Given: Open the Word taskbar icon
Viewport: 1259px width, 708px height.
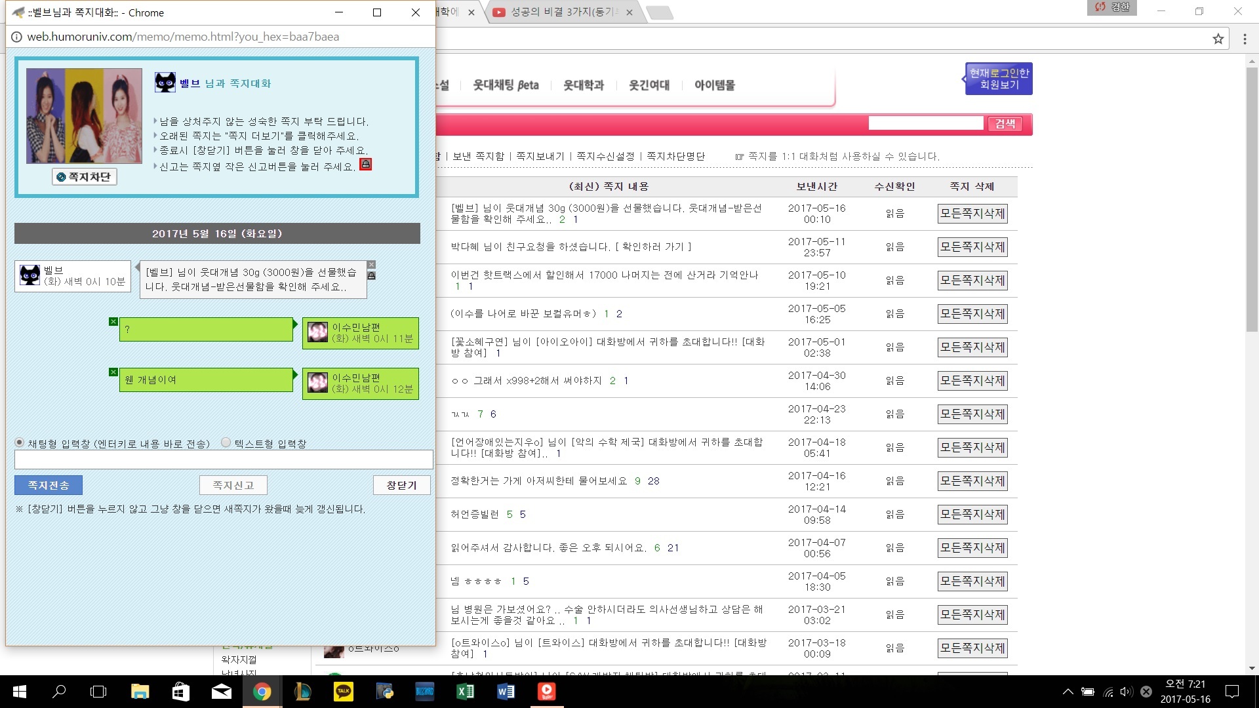Looking at the screenshot, I should 506,691.
